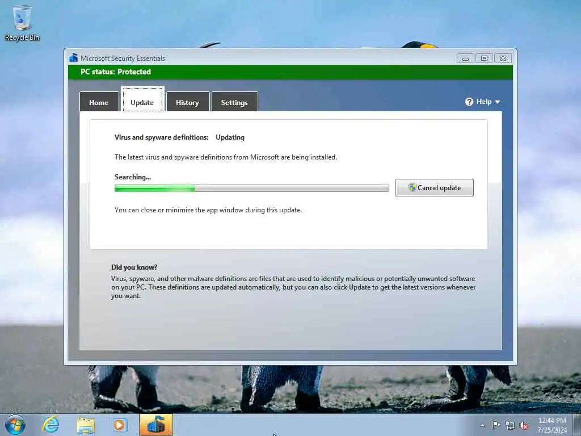Viewport: 581px width, 436px height.
Task: Click the Show desktop strip beside the clock
Action: pos(577,425)
